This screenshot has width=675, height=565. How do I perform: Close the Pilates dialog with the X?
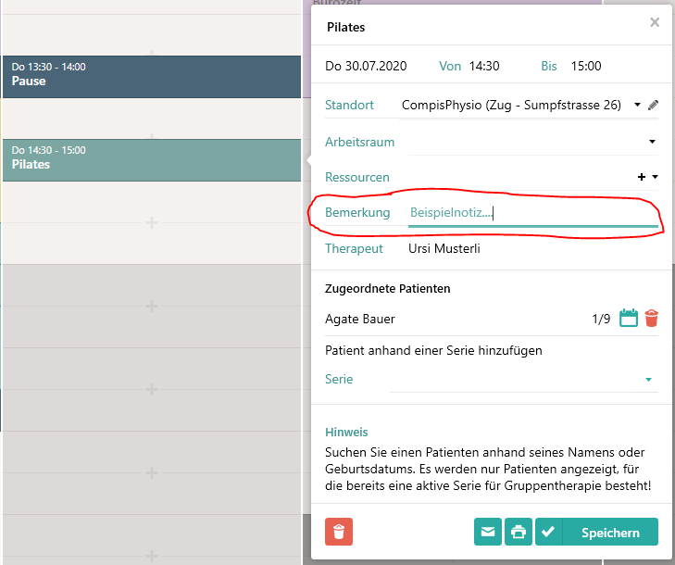coord(655,23)
